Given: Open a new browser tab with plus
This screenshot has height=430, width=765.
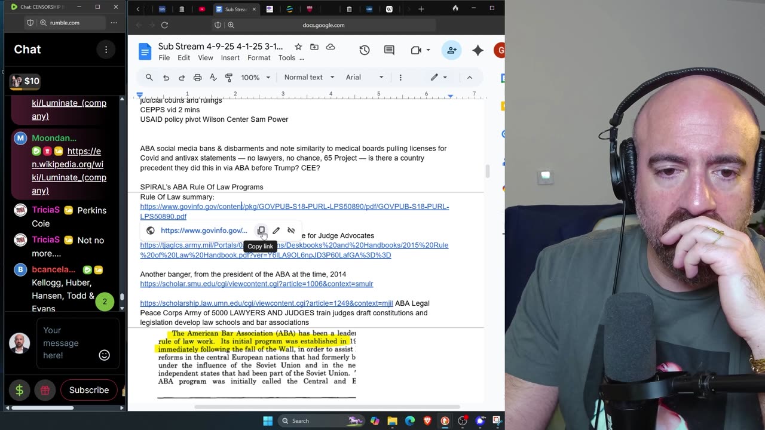Looking at the screenshot, I should tap(421, 9).
